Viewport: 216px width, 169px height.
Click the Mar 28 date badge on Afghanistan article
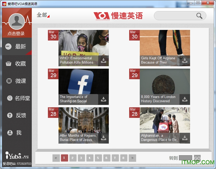coord(134,113)
